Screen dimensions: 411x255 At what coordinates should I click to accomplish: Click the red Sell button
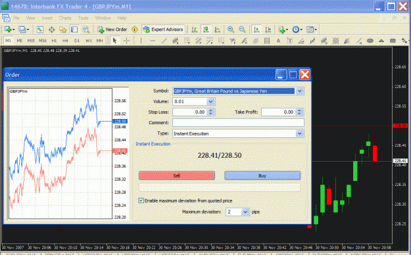[177, 175]
